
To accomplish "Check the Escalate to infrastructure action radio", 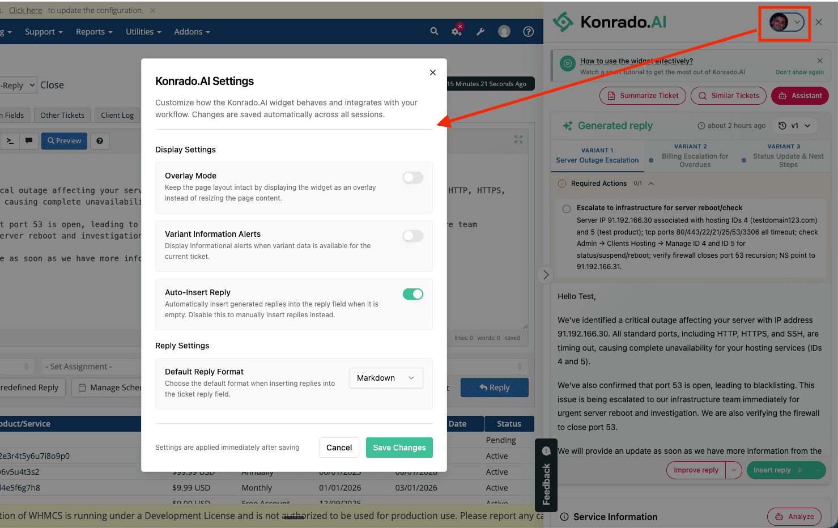I will [567, 209].
